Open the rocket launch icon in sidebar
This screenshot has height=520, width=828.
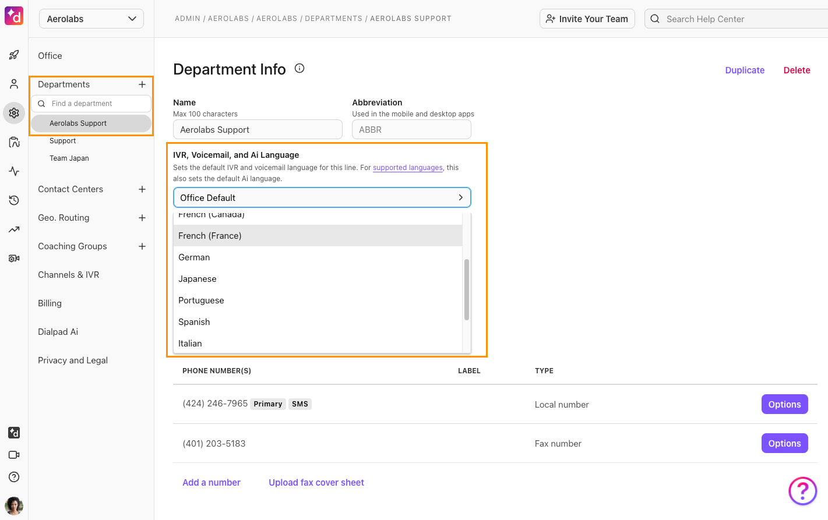(14, 55)
